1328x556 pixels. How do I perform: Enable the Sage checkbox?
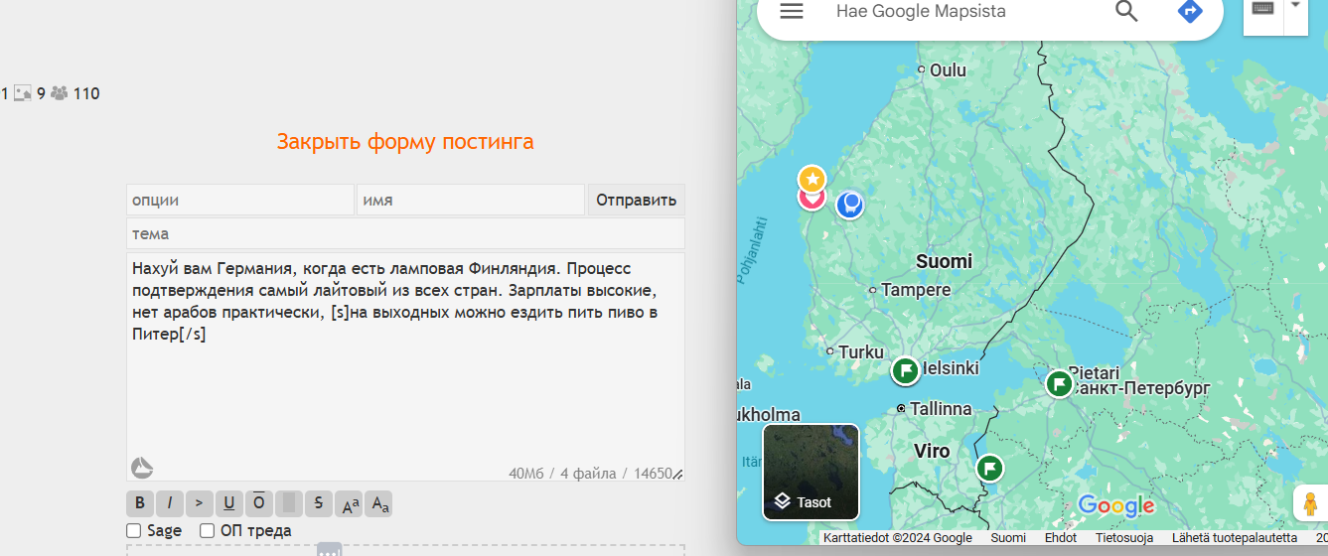pyautogui.click(x=134, y=530)
